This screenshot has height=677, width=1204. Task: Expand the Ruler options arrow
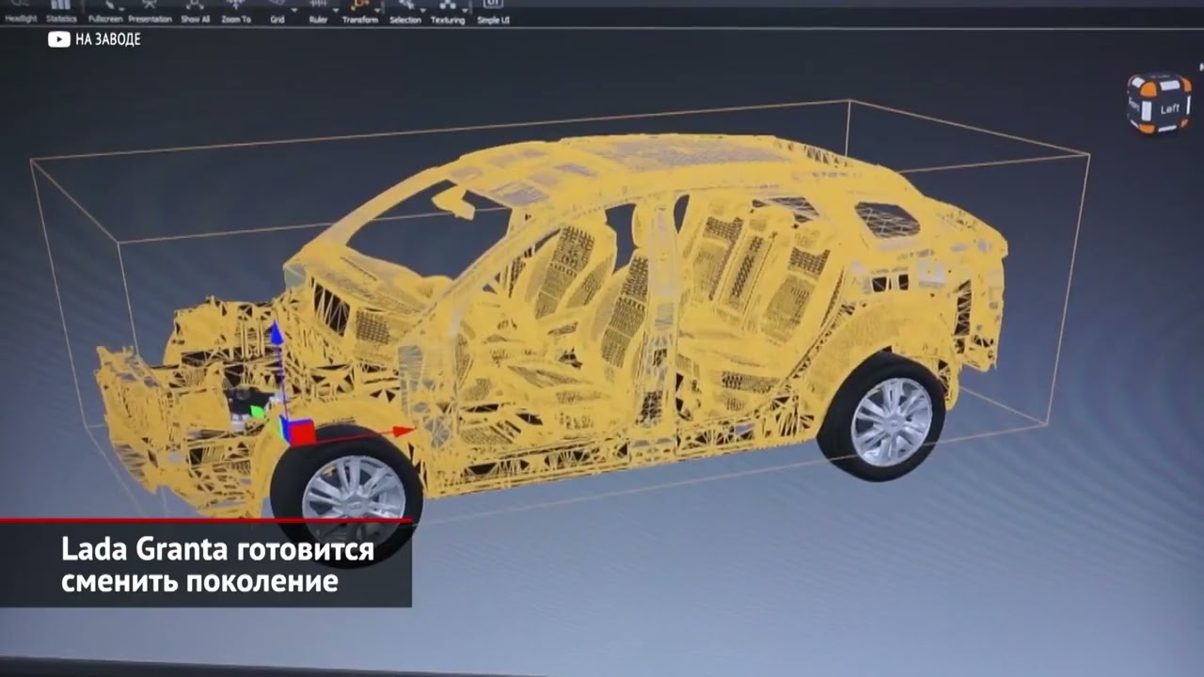pyautogui.click(x=336, y=8)
